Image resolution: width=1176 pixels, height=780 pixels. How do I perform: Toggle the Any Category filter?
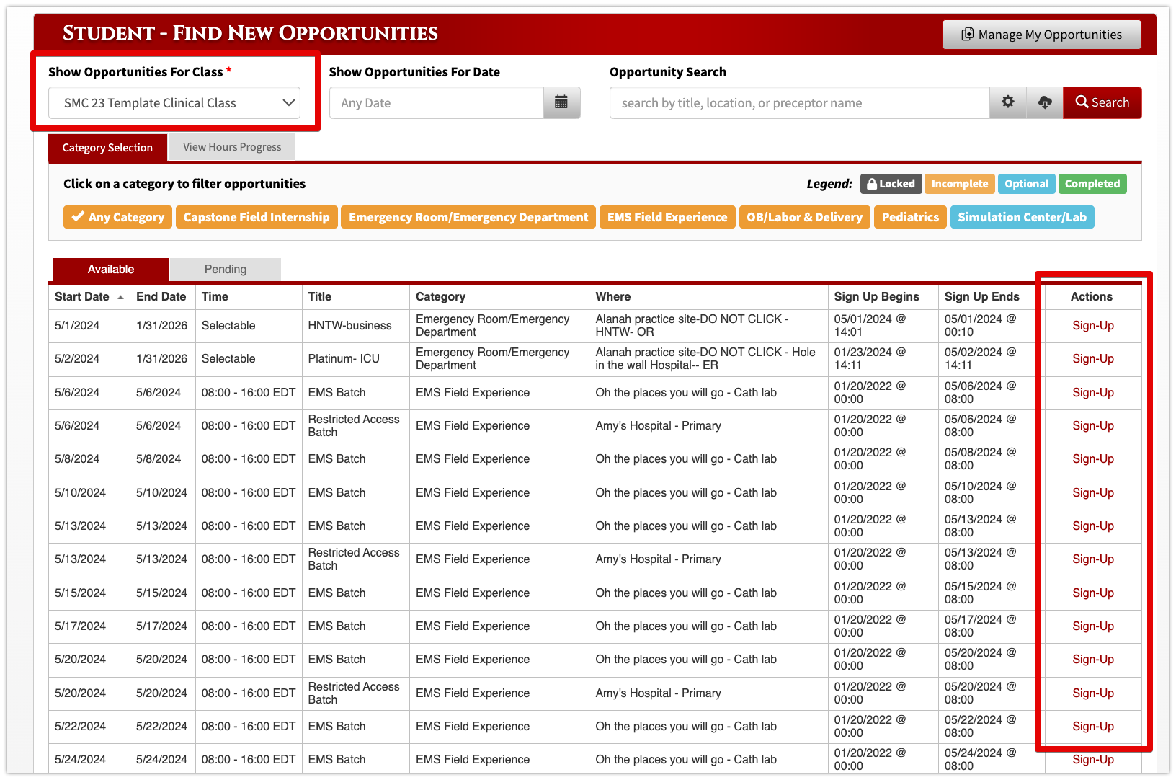(x=117, y=217)
